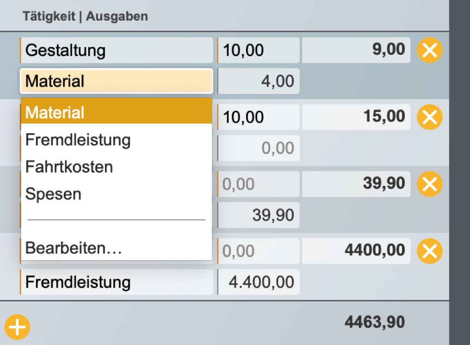Remove the Gestaltung row with 9,00 total
The width and height of the screenshot is (470, 345).
click(x=429, y=50)
